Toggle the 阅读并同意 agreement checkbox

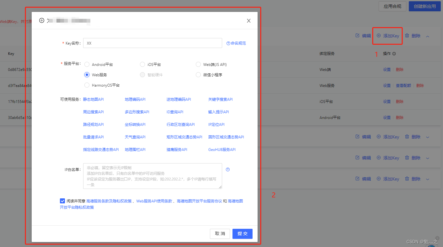[62, 201]
